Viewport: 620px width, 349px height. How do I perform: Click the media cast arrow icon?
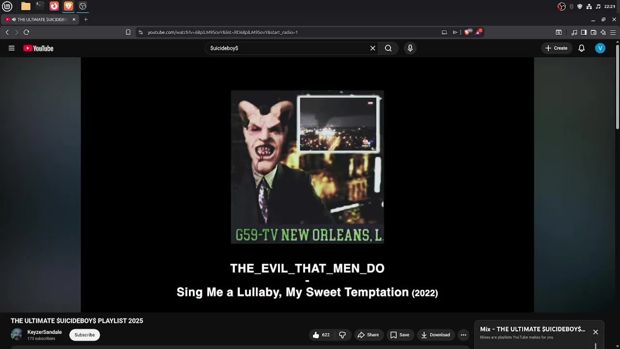tap(455, 32)
